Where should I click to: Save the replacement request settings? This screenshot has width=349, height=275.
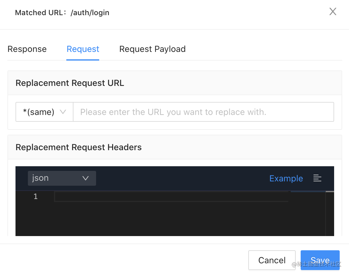pos(320,260)
